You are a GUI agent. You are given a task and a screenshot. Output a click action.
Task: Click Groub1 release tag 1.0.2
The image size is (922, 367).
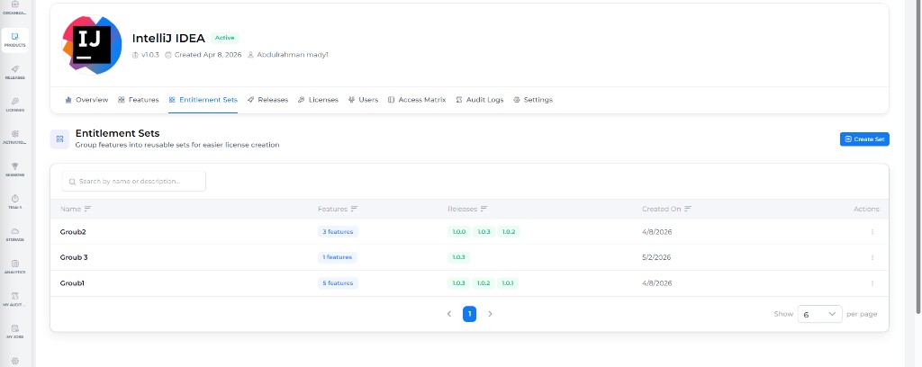[484, 283]
